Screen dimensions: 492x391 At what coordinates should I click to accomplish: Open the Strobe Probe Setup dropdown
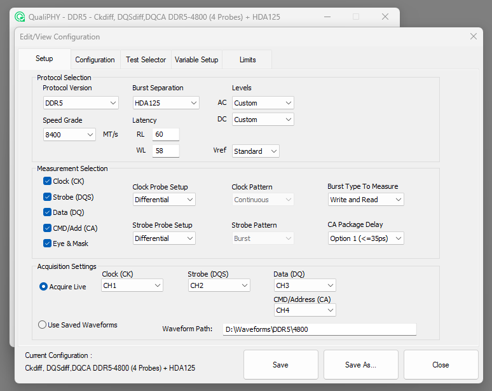point(164,238)
